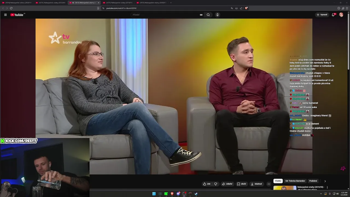Share this page icon in address bar
This screenshot has height=197, width=350.
pos(241,8)
